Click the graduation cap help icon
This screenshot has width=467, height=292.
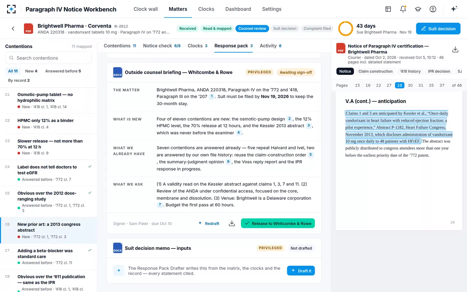[x=418, y=9]
